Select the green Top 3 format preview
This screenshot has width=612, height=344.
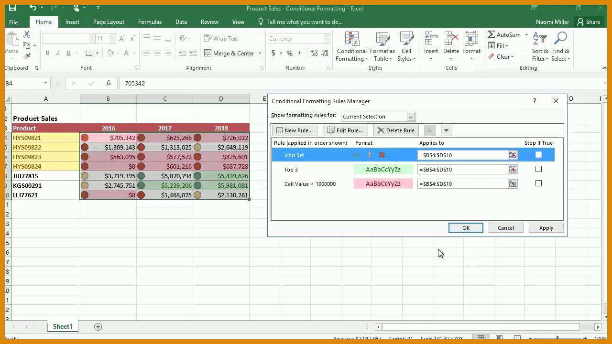coord(383,169)
